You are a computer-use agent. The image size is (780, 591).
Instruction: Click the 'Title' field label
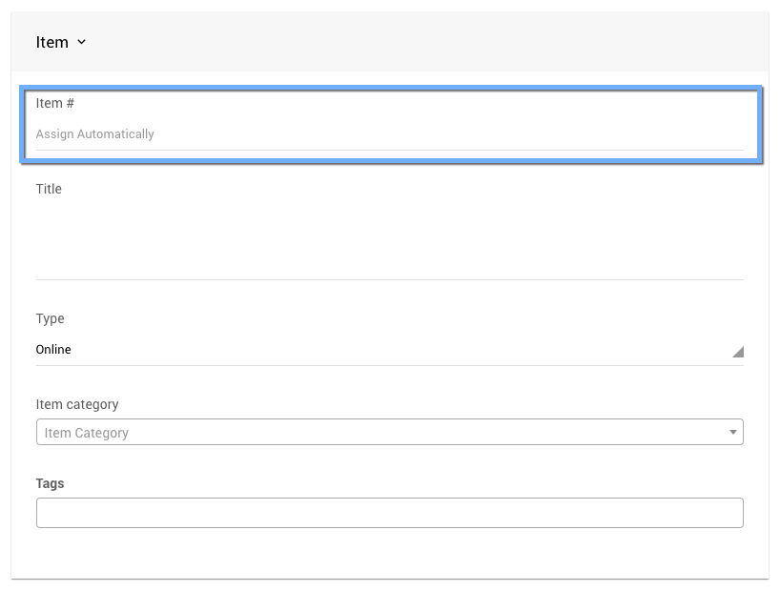49,189
